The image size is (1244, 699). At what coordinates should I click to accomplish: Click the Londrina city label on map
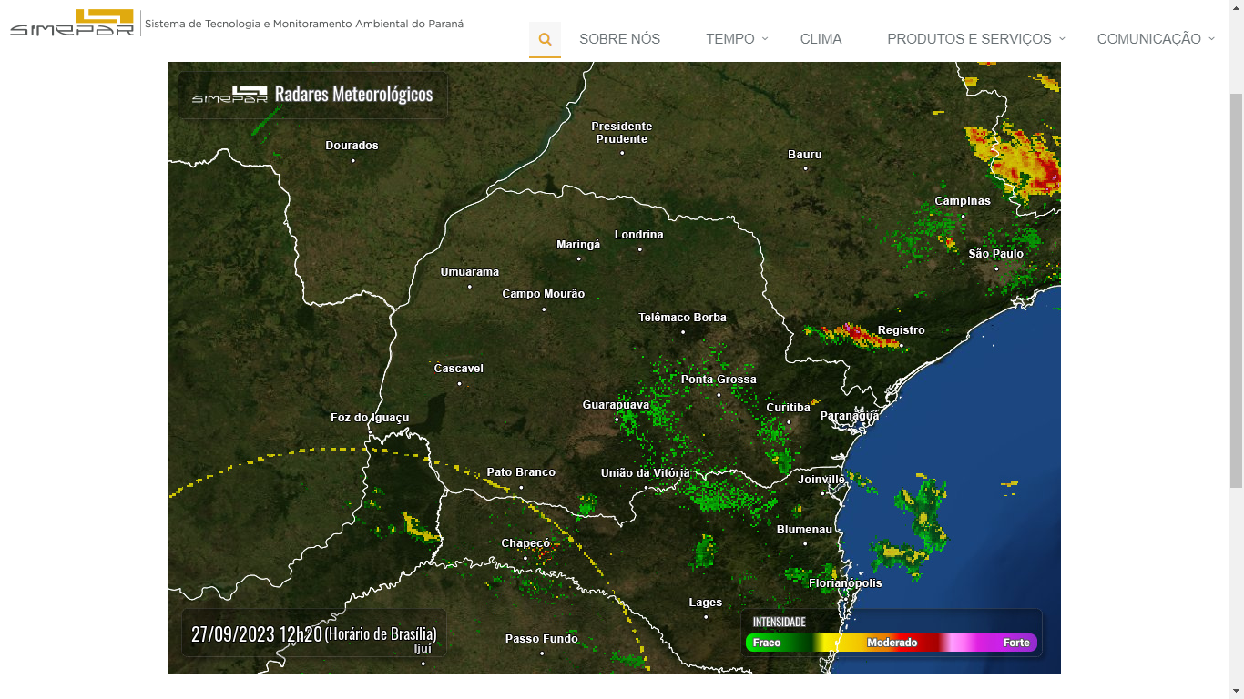tap(639, 235)
